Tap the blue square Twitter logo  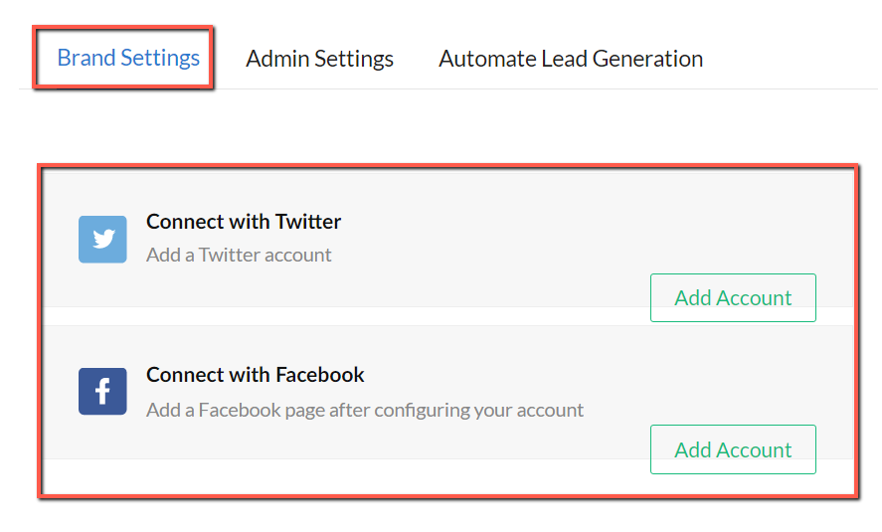102,240
